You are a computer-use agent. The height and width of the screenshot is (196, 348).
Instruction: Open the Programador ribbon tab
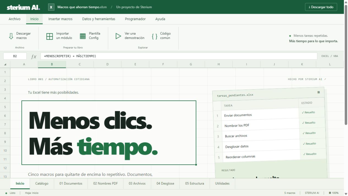135,19
